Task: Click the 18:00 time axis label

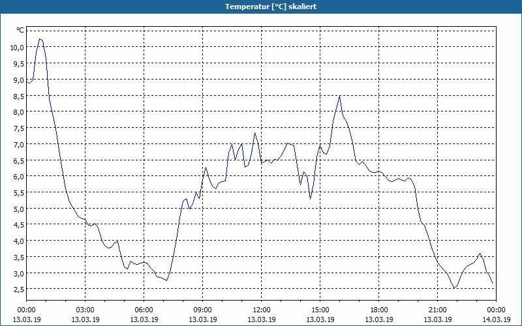Action: tap(379, 310)
